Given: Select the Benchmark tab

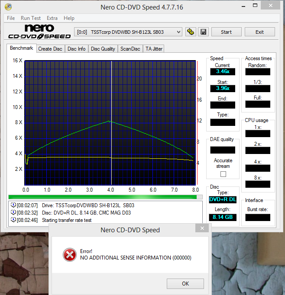Looking at the screenshot, I should 22,48.
